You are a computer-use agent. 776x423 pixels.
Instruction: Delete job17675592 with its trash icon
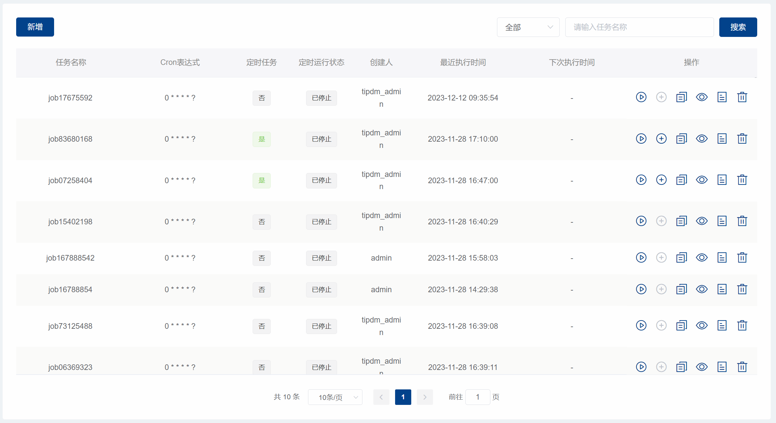pos(742,97)
